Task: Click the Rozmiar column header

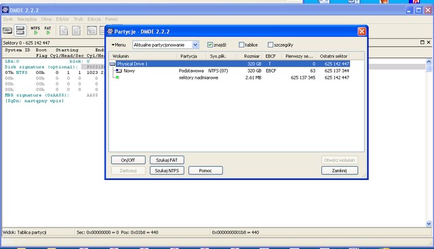Action: 249,56
